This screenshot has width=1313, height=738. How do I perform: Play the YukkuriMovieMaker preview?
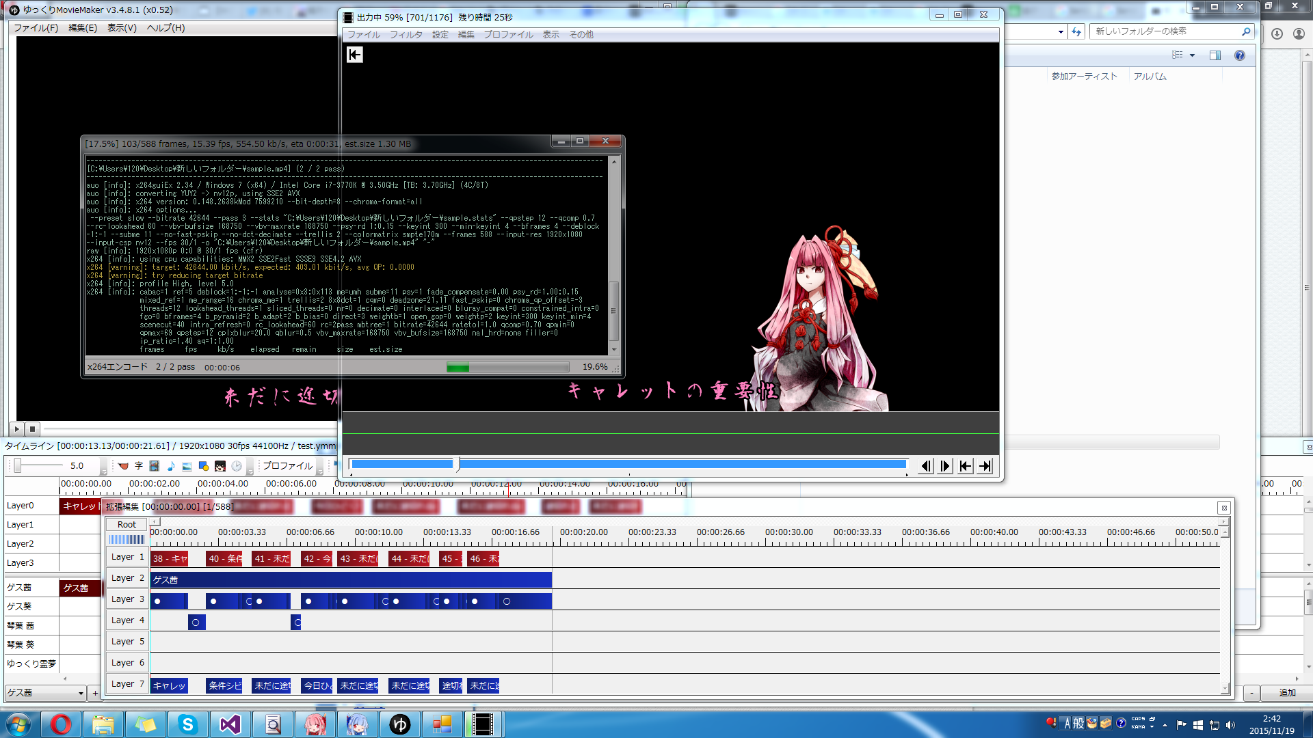click(x=17, y=429)
